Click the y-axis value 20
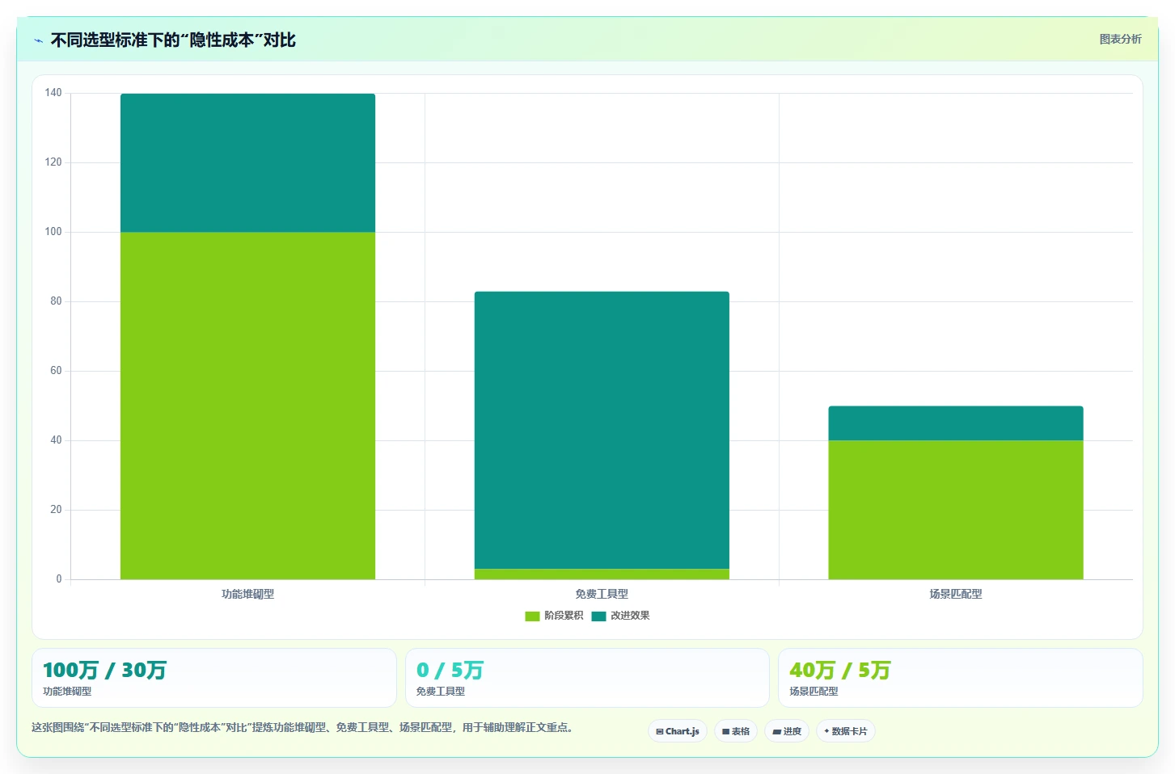The width and height of the screenshot is (1175, 774). (56, 510)
